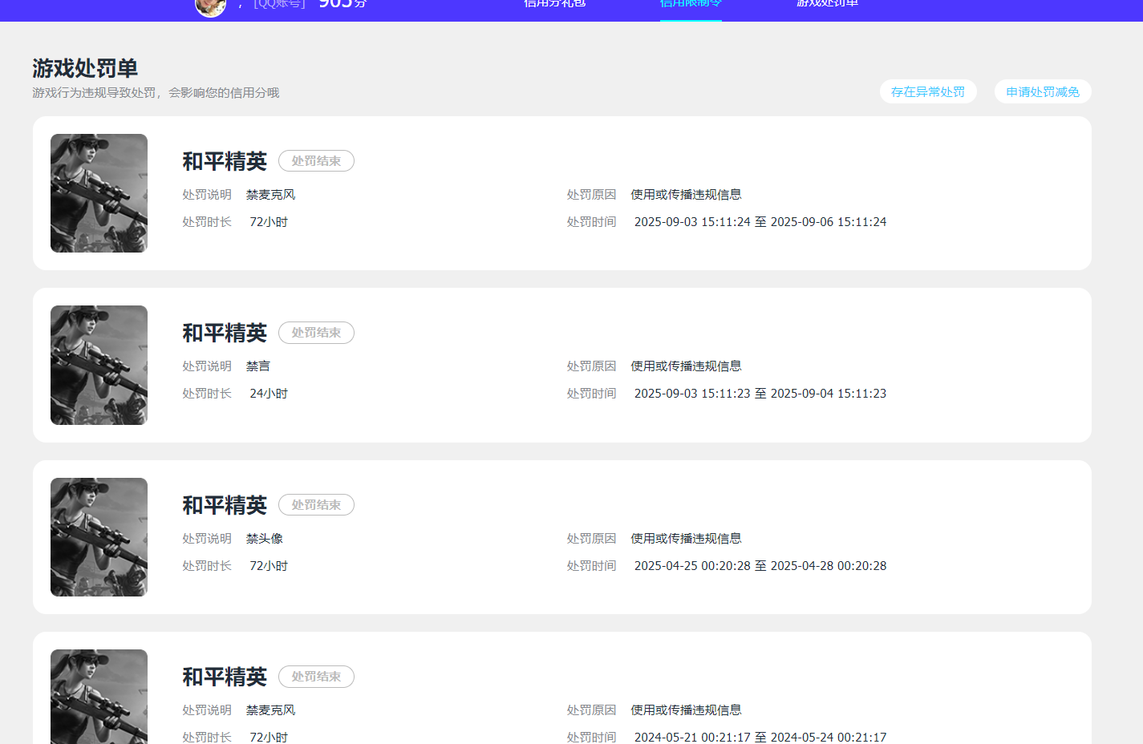Click the 和平精英 title on the first card
The height and width of the screenshot is (744, 1143).
click(223, 160)
